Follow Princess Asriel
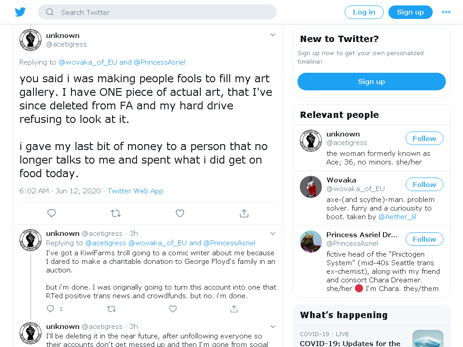The width and height of the screenshot is (463, 347). pyautogui.click(x=424, y=239)
